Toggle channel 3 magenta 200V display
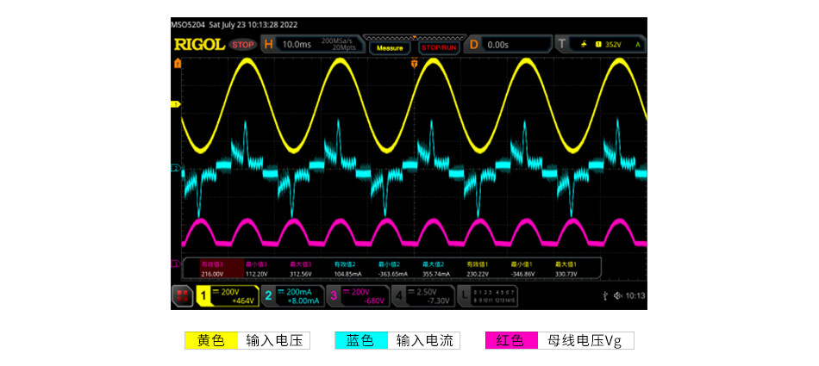The height and width of the screenshot is (366, 819). [357, 297]
